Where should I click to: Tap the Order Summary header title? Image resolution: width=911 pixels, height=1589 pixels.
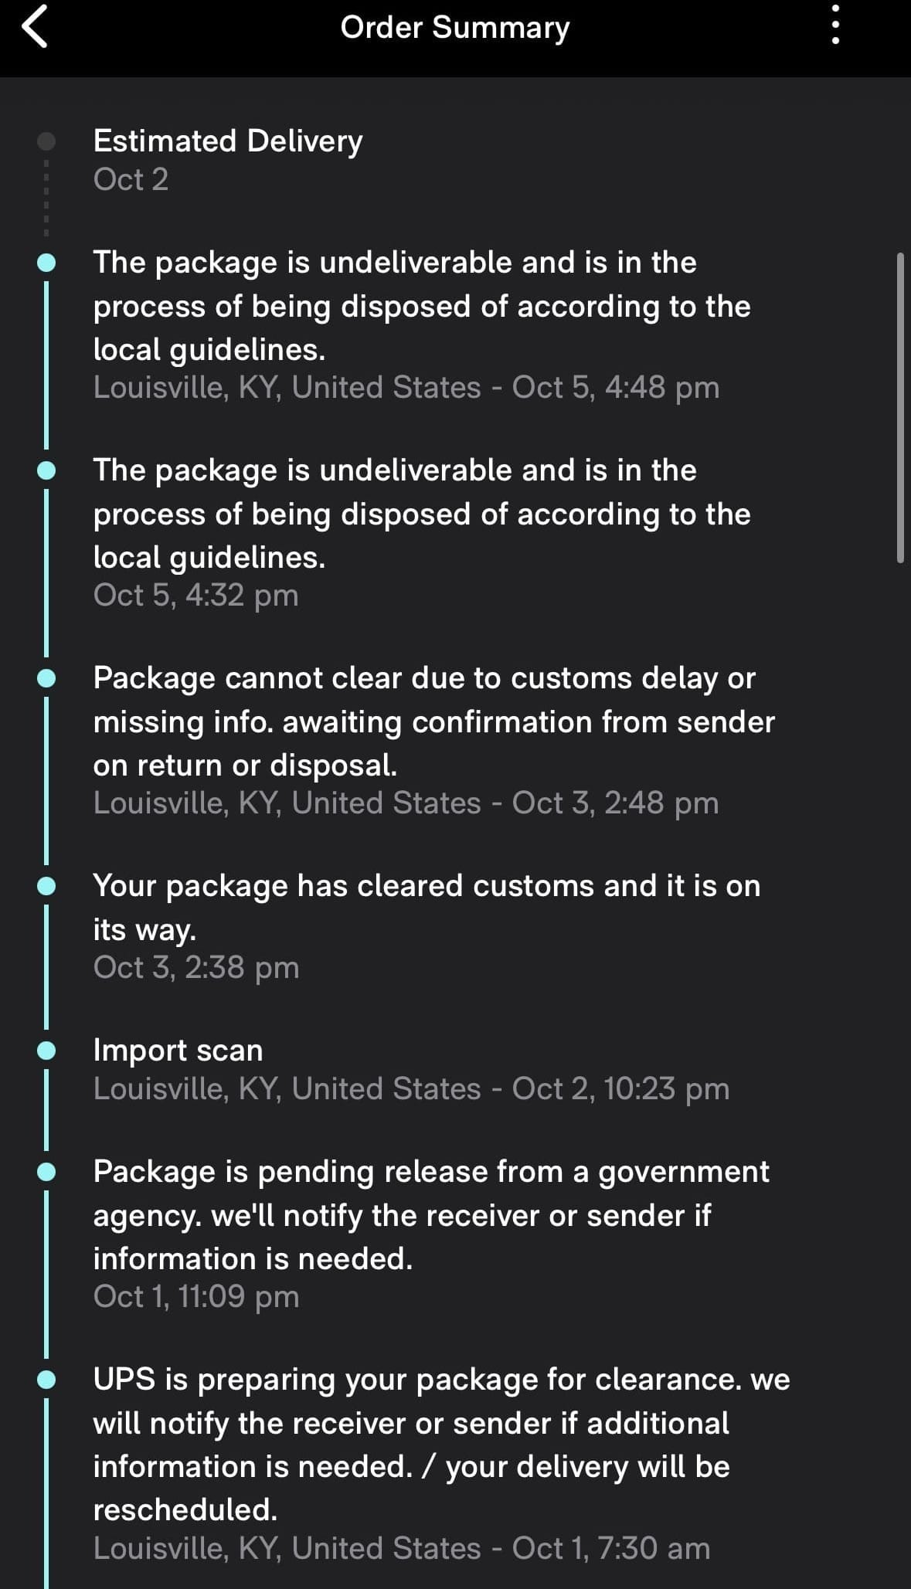point(454,28)
